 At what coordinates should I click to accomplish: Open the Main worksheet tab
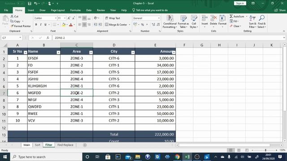pyautogui.click(x=27, y=145)
